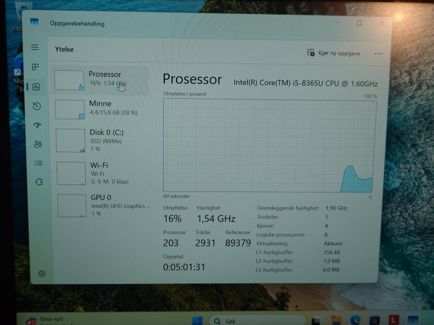Click the GPU 0 mini graph thumbnail
The width and height of the screenshot is (434, 325).
point(72,206)
